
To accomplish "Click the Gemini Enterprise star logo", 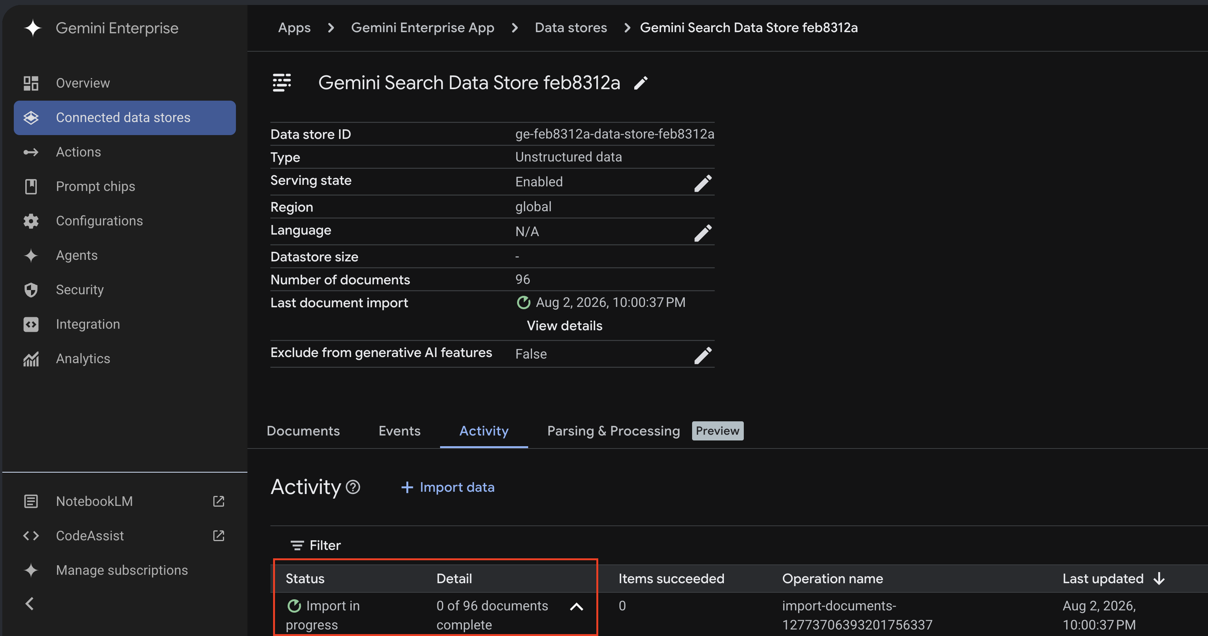I will pos(33,28).
